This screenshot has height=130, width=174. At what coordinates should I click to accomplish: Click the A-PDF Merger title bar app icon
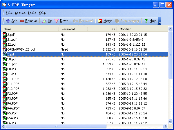4,5
